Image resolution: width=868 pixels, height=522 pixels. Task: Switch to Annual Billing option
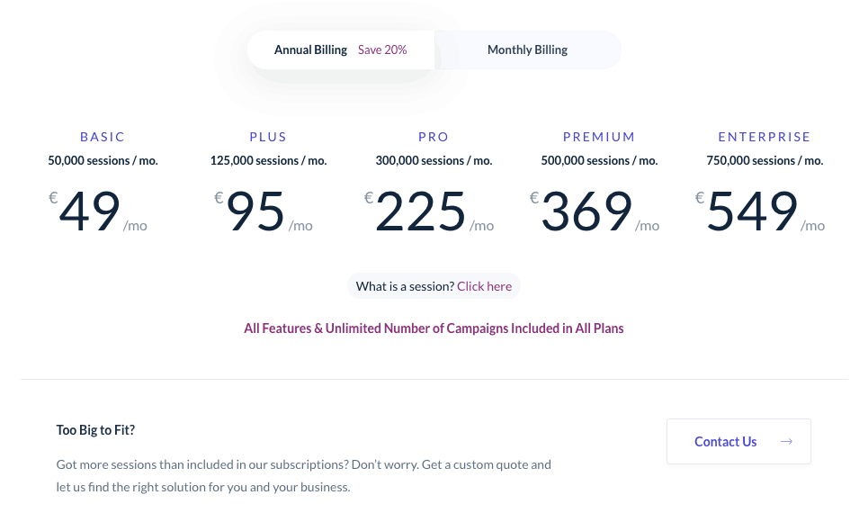coord(340,49)
